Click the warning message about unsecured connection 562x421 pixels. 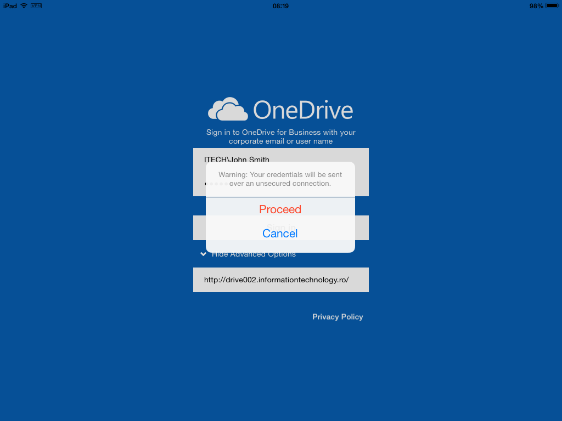point(280,179)
